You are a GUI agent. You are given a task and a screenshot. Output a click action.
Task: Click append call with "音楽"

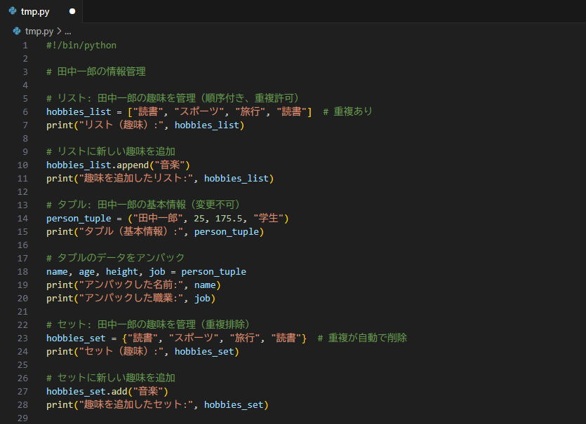point(118,165)
